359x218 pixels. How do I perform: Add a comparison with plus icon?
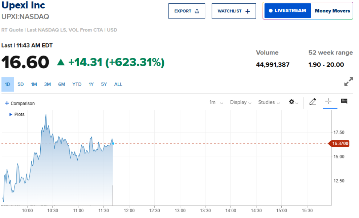(7, 103)
